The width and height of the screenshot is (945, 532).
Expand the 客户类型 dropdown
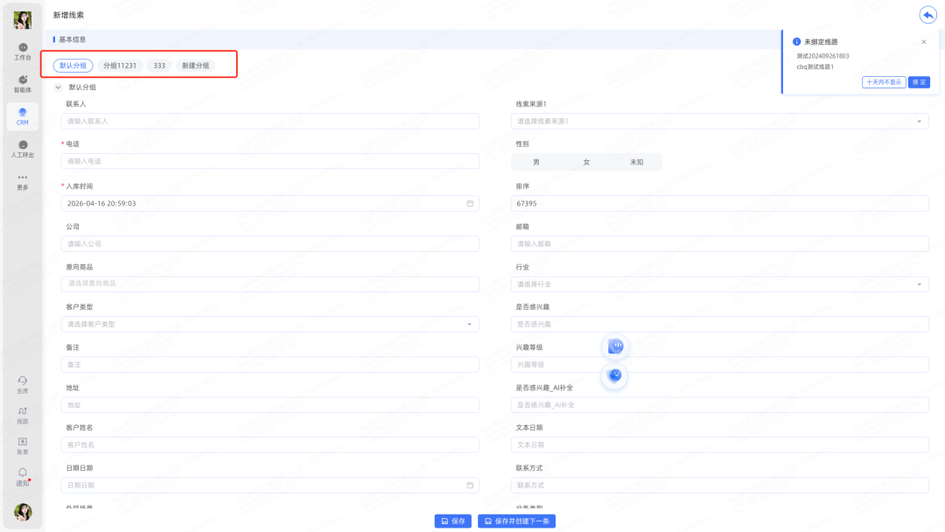click(270, 325)
